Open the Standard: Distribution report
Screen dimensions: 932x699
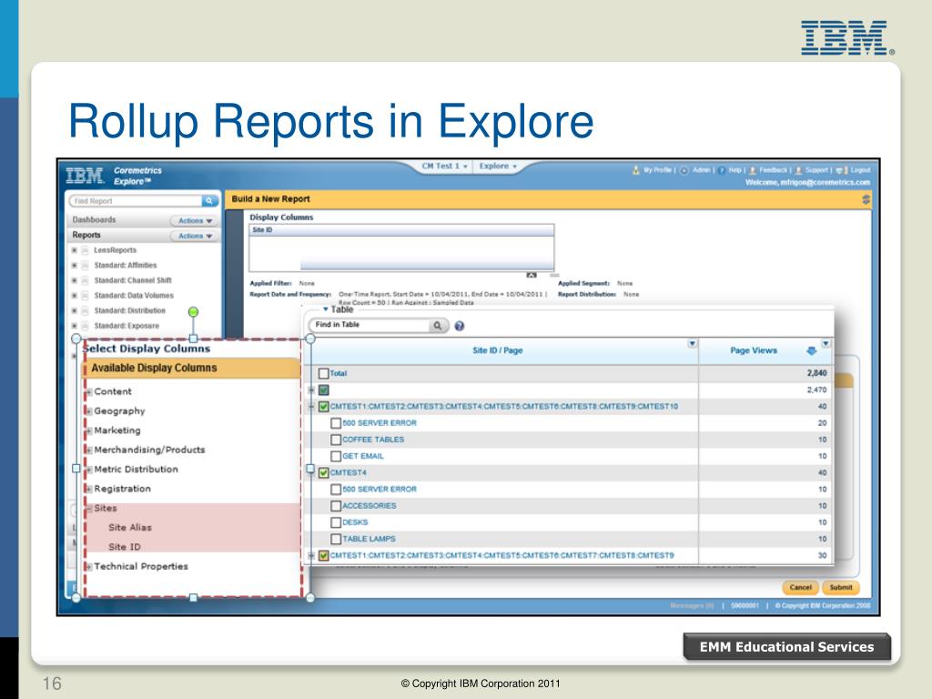click(129, 311)
